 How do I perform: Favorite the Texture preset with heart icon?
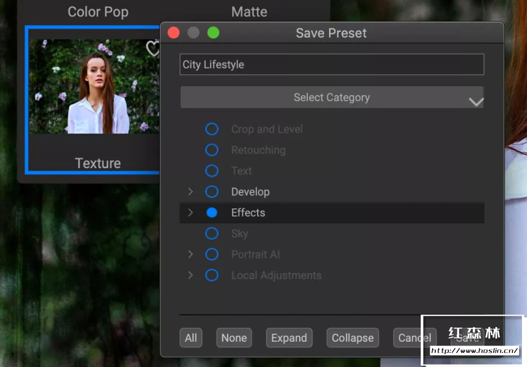[x=153, y=48]
